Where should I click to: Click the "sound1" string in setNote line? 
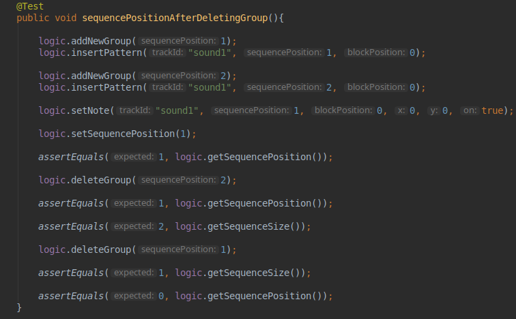177,110
